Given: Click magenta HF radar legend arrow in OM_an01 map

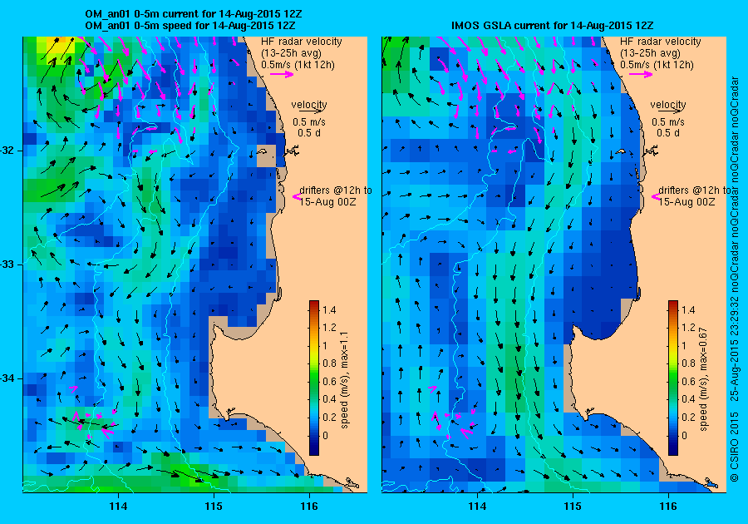Looking at the screenshot, I should (282, 74).
